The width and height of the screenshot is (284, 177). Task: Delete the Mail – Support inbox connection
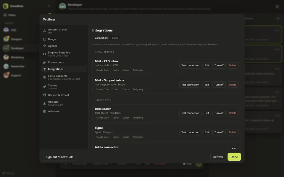coord(233,85)
